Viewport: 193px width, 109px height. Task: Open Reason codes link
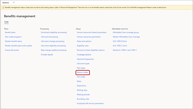click(x=82, y=72)
